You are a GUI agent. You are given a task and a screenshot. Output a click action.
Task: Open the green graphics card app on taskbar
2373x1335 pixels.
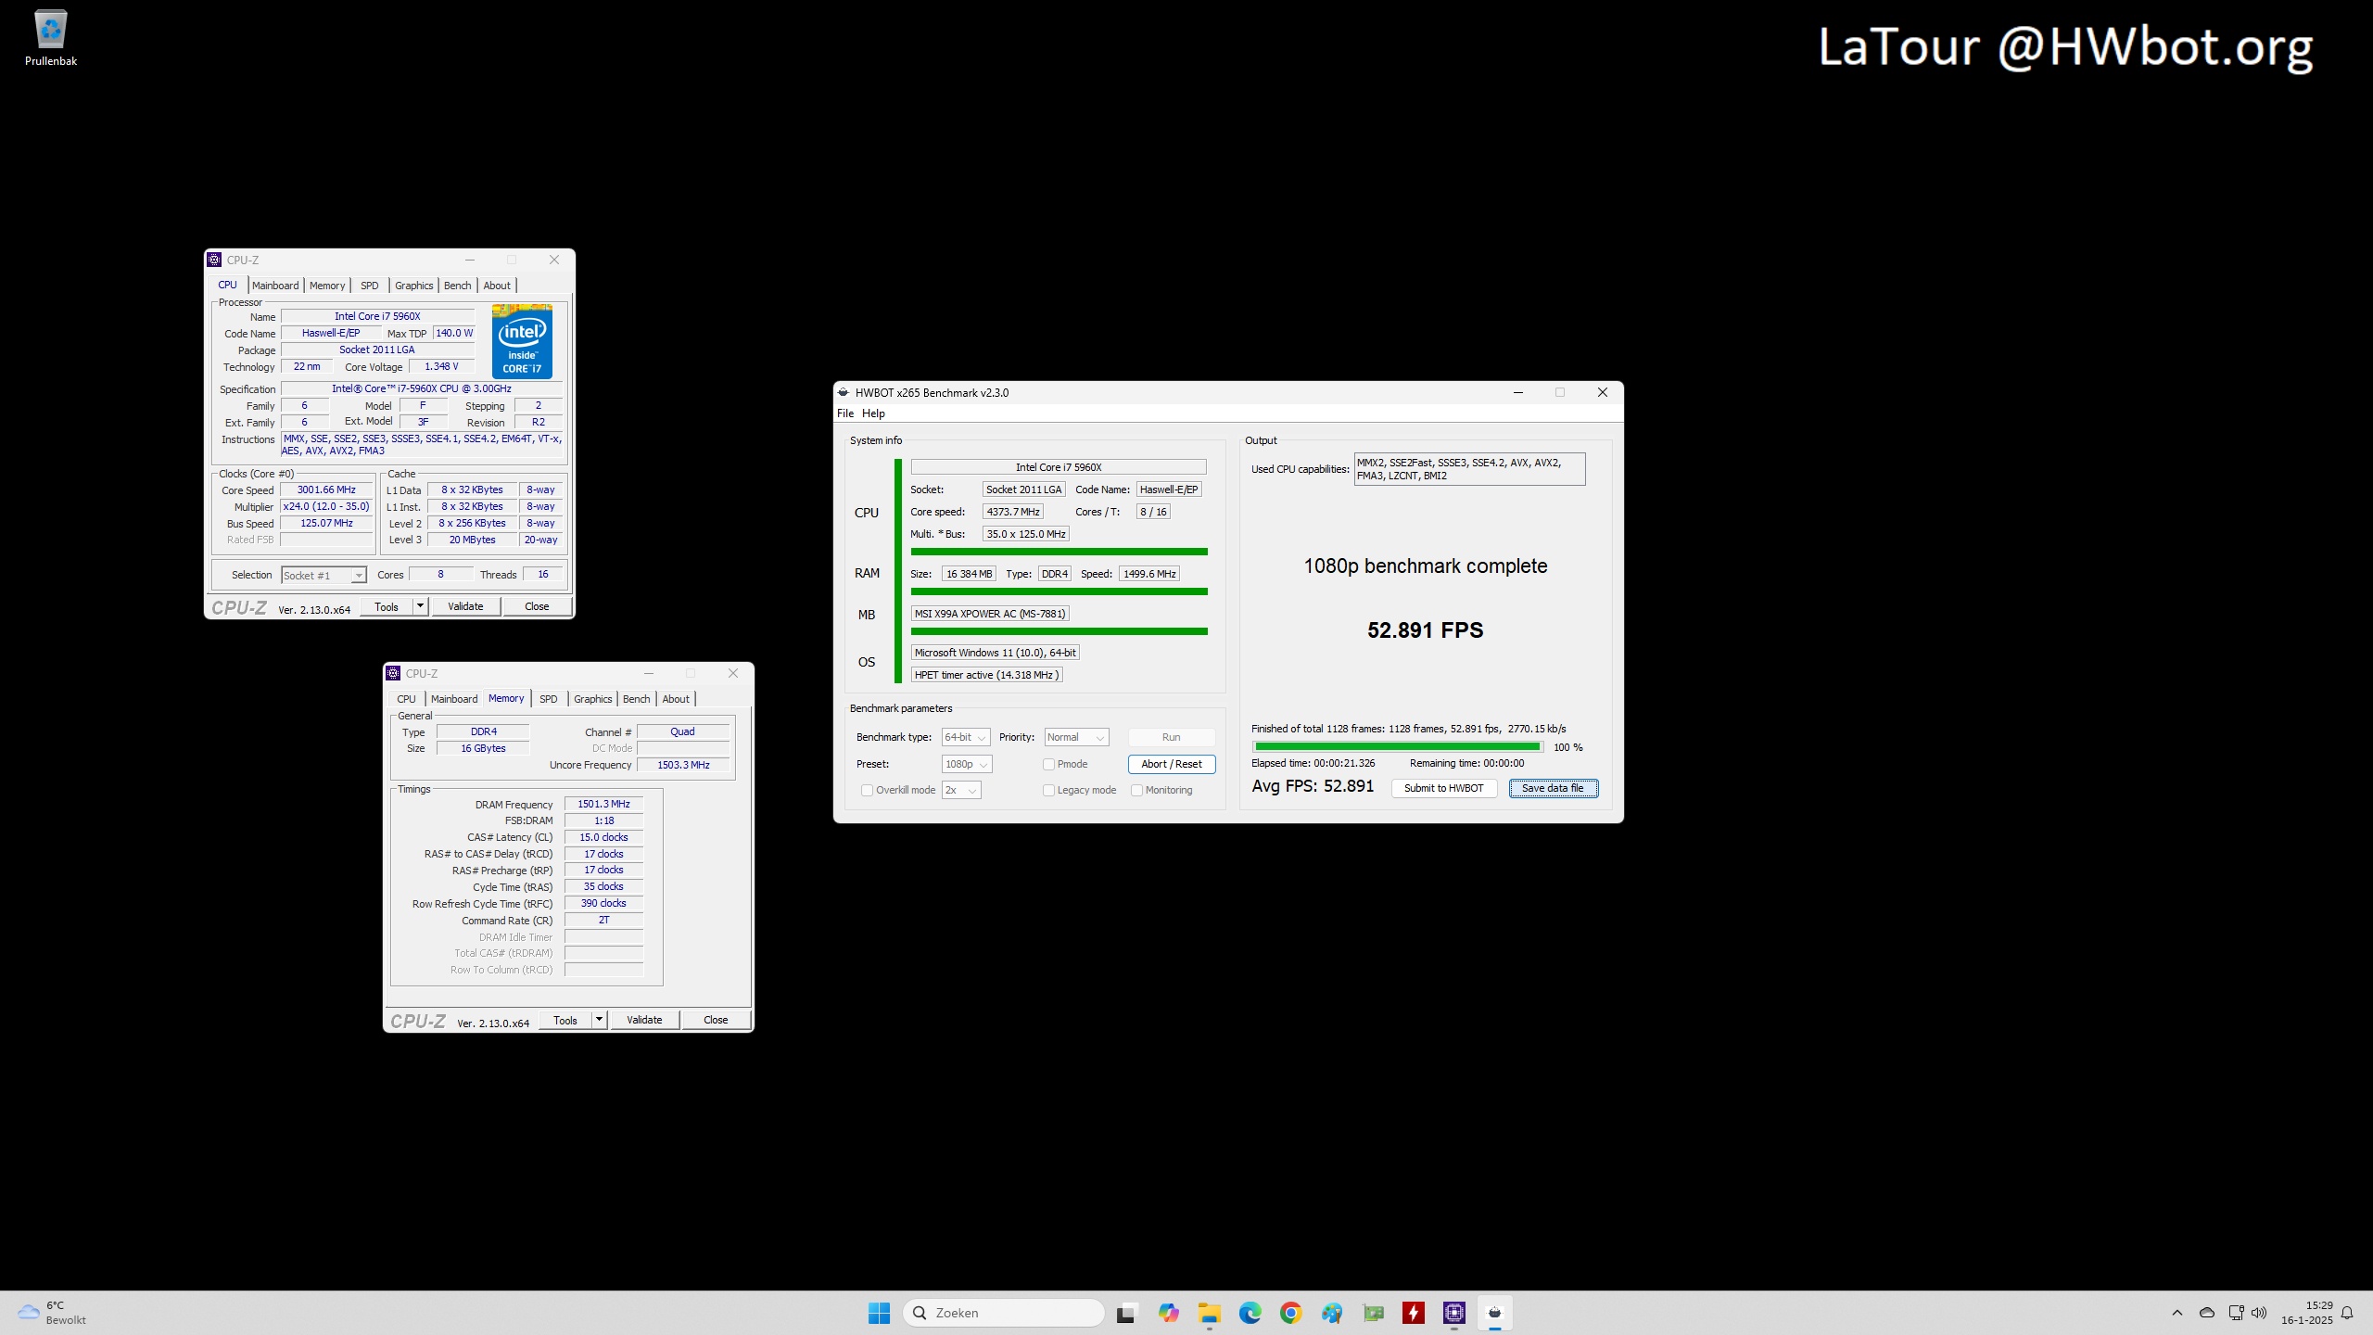(1373, 1313)
